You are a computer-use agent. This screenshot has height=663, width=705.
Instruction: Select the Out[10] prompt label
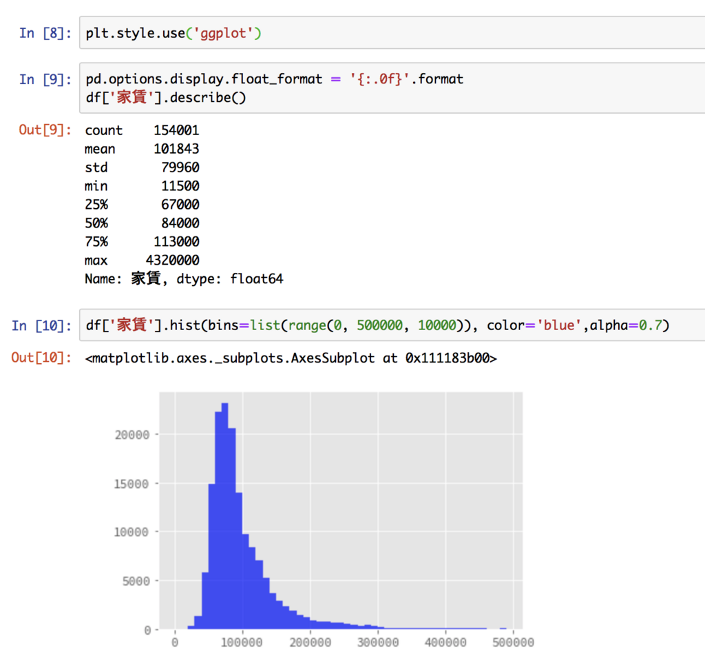(41, 358)
